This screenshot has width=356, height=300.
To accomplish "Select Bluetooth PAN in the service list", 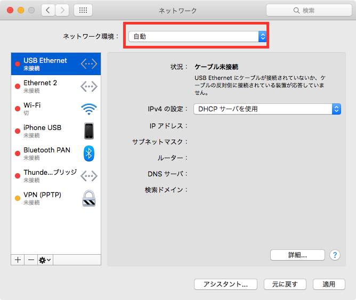I will (56, 153).
